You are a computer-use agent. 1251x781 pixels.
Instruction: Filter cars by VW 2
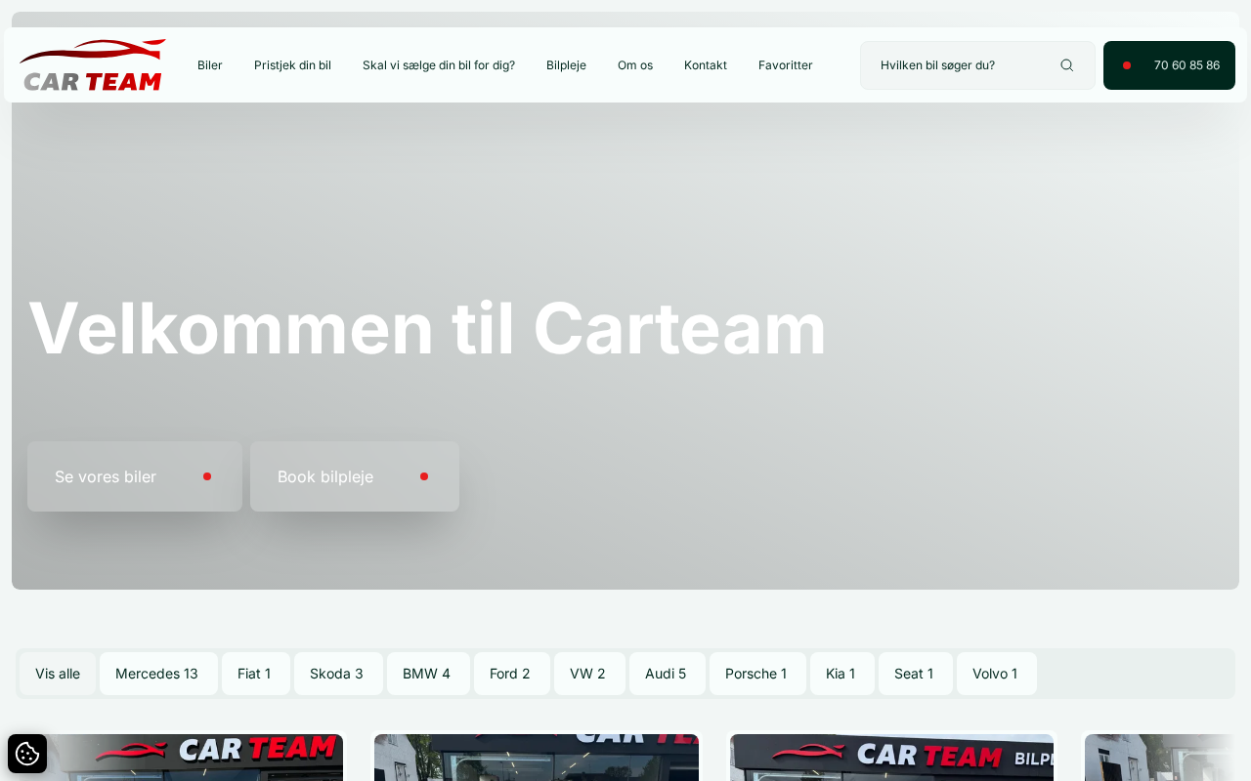click(589, 674)
